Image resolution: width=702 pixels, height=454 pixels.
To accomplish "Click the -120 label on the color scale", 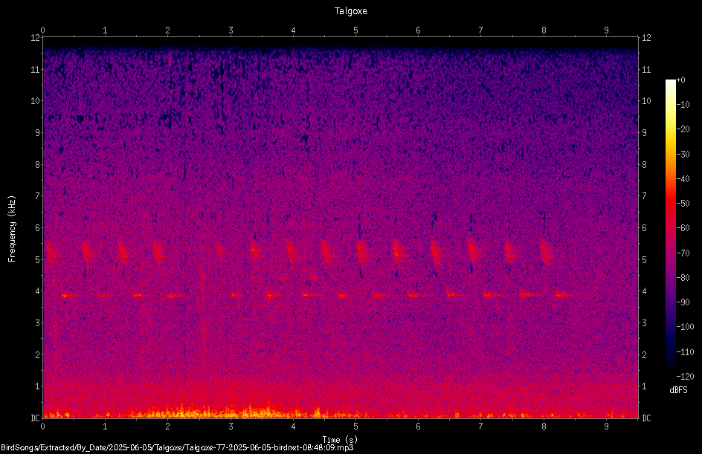I will coord(685,376).
